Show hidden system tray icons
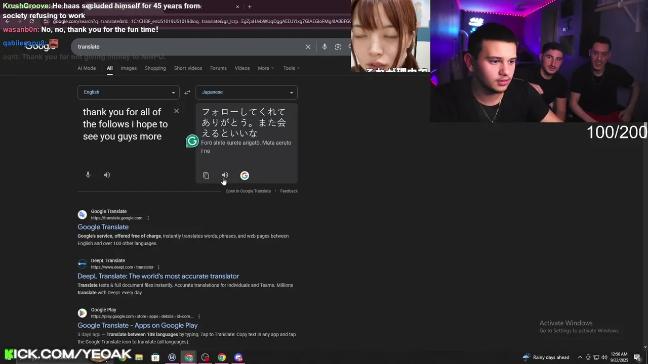 click(580, 357)
